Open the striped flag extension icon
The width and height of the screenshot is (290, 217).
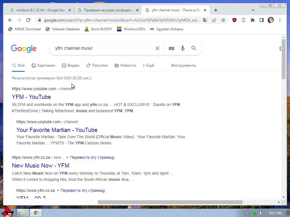pyautogui.click(x=244, y=20)
